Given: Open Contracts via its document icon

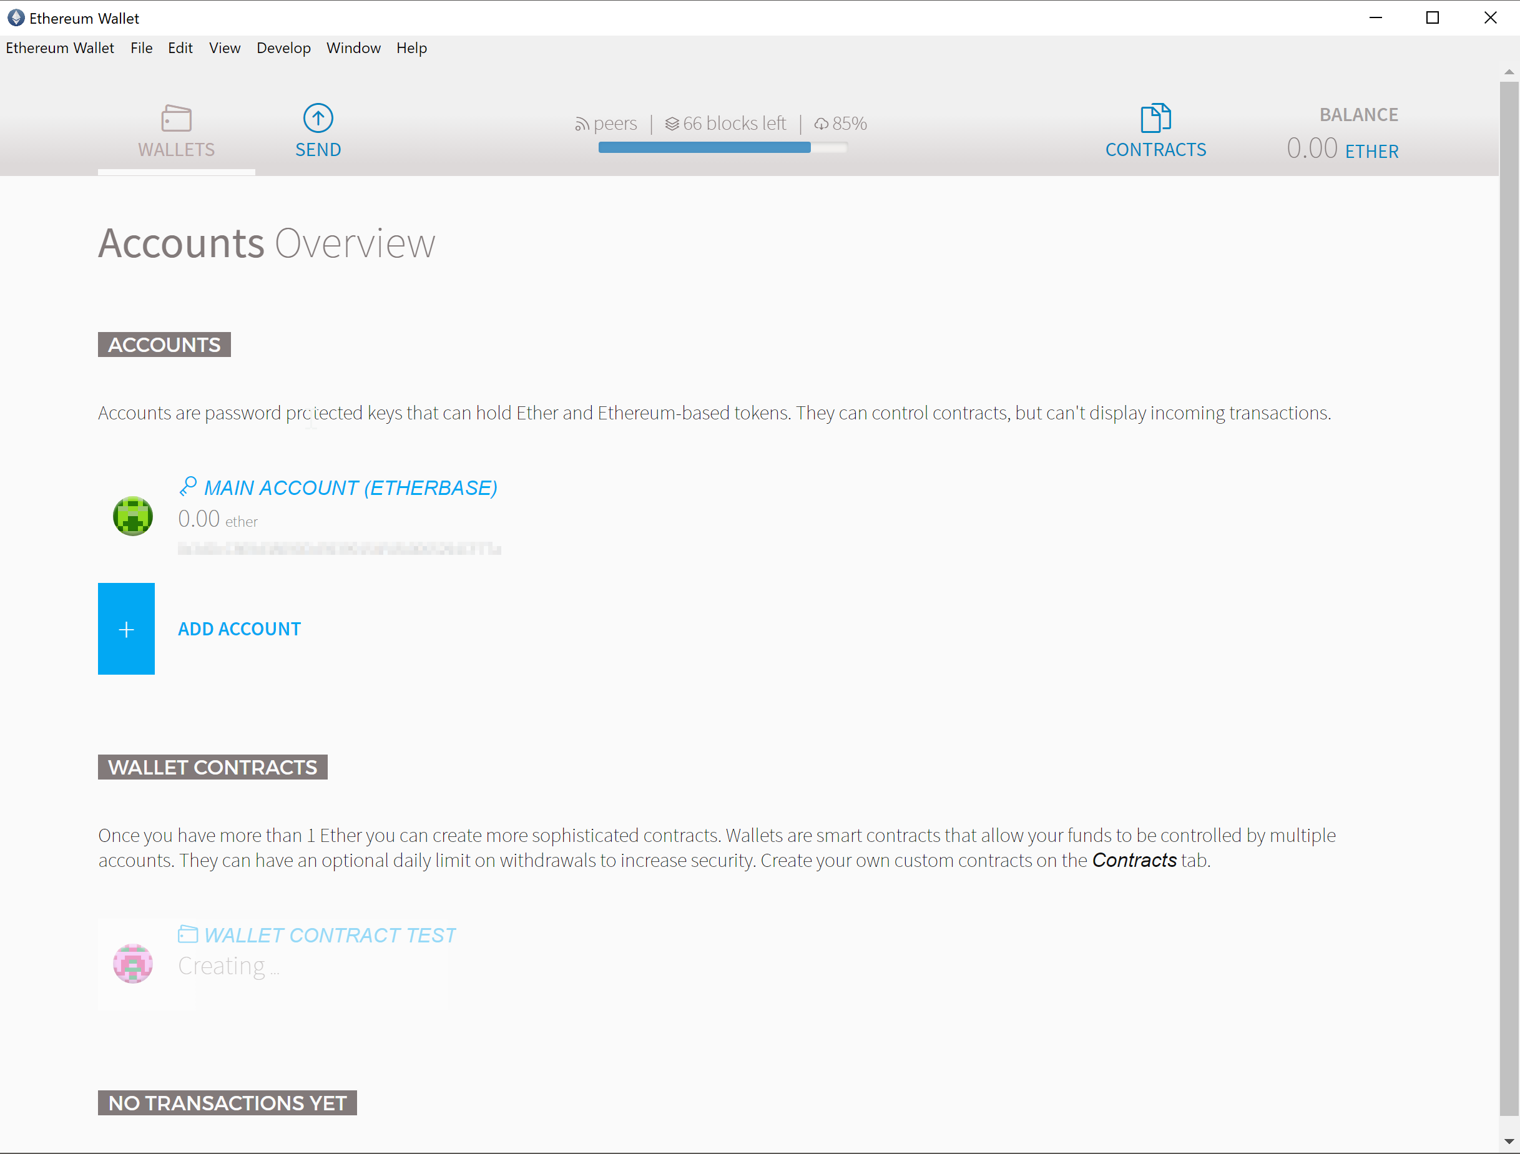Looking at the screenshot, I should click(x=1155, y=118).
